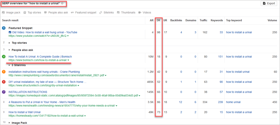Open dropdown arrow next to YouTube URL
This screenshot has width=280, height=125.
(68, 36)
